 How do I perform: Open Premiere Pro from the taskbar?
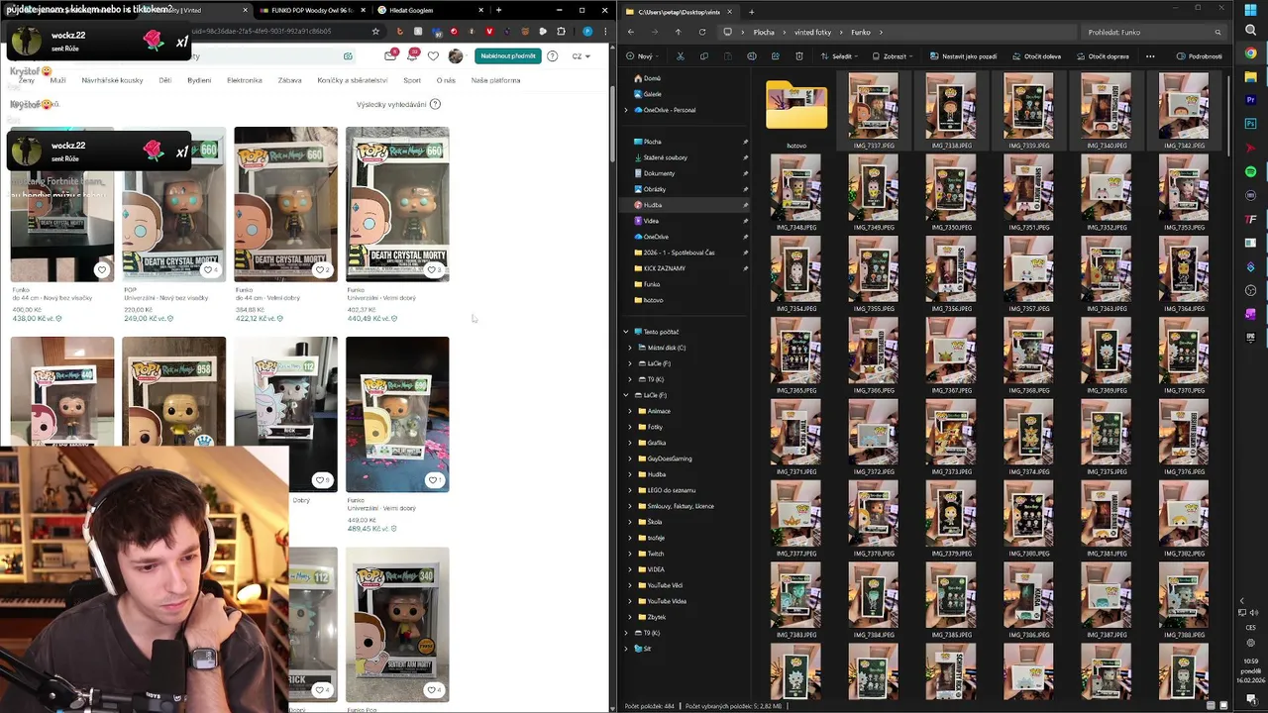(1251, 101)
